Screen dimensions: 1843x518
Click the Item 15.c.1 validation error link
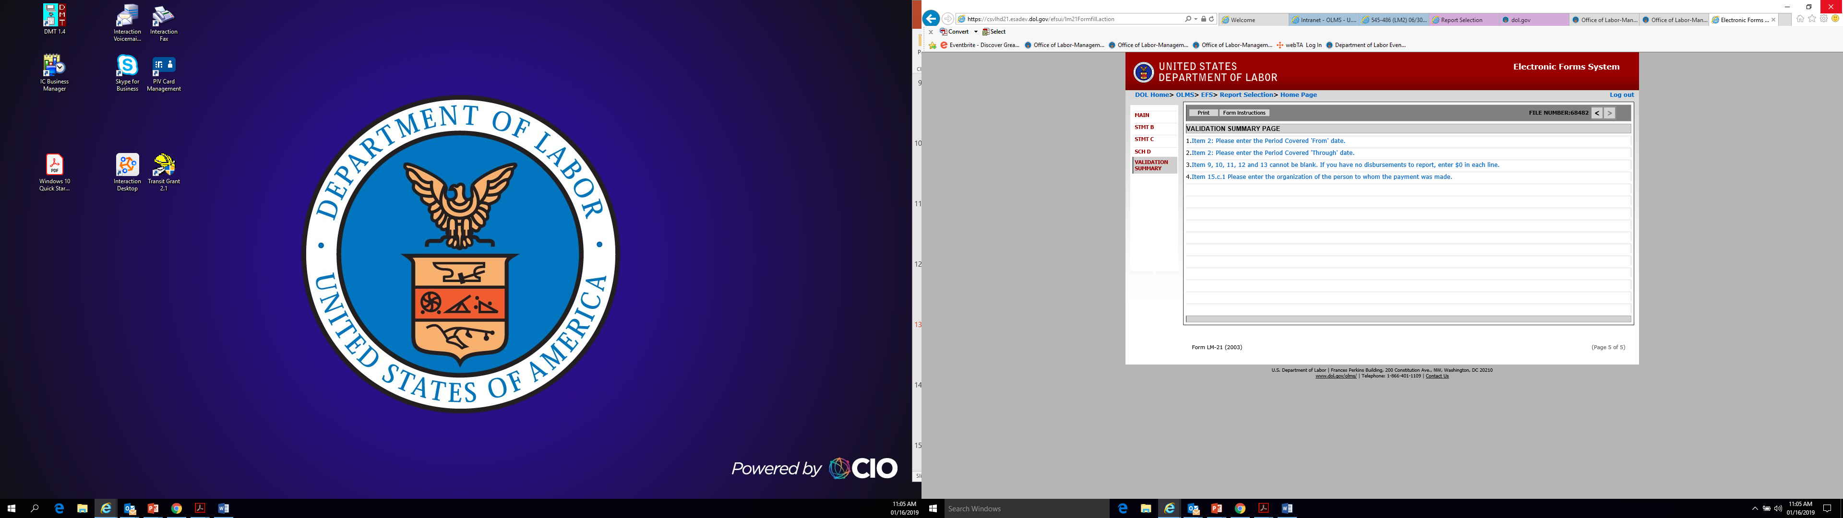(x=1321, y=177)
